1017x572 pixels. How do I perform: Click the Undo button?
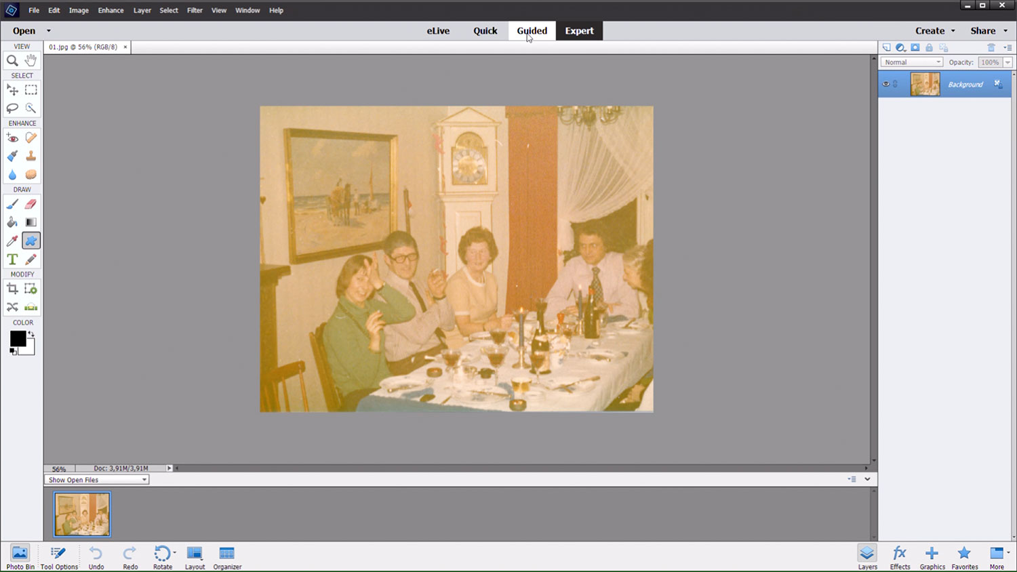96,558
